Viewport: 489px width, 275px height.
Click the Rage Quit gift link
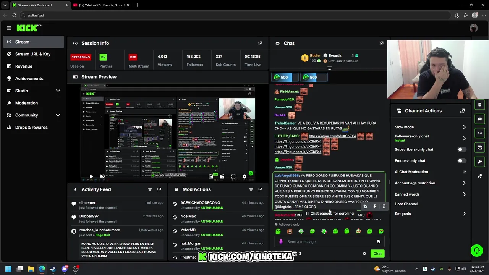103,235
